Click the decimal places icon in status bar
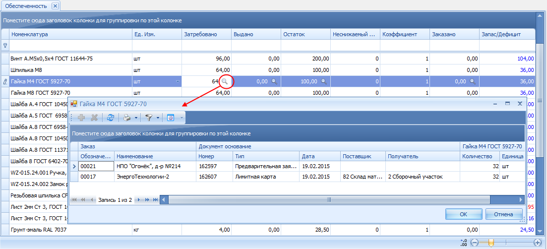Screen dimensions: 547x249 point(464,243)
